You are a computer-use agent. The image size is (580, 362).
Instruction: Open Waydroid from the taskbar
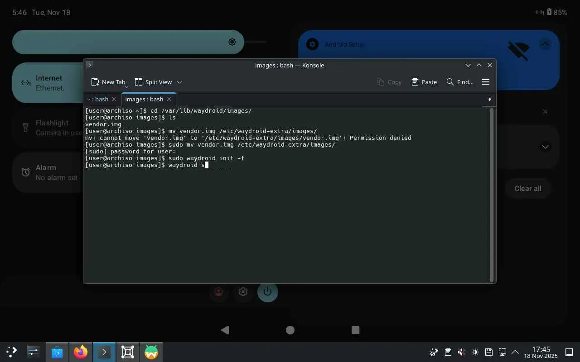(151, 352)
